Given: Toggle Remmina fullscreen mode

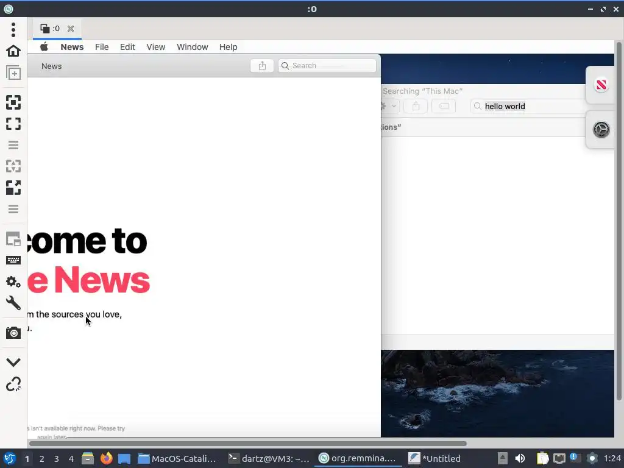Looking at the screenshot, I should 13,124.
